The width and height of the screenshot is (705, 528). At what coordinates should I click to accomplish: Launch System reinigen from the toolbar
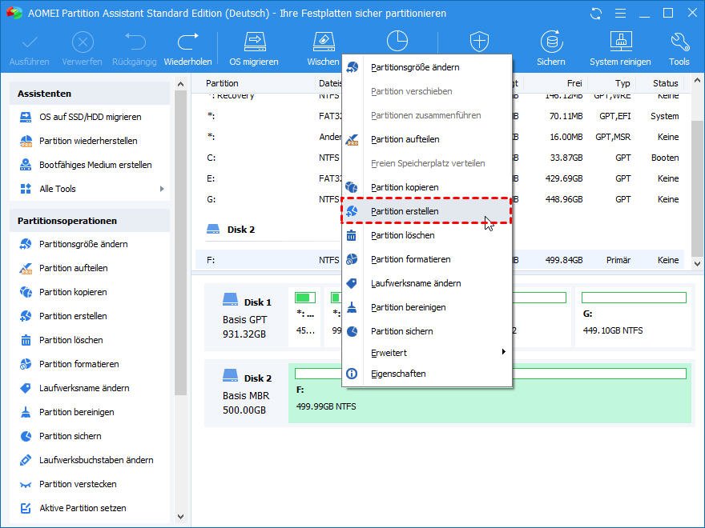coord(621,48)
